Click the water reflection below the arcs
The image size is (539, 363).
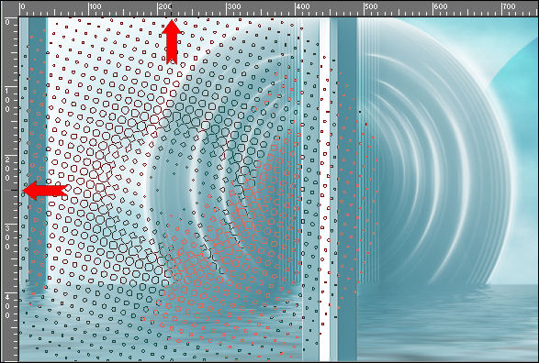pyautogui.click(x=447, y=323)
